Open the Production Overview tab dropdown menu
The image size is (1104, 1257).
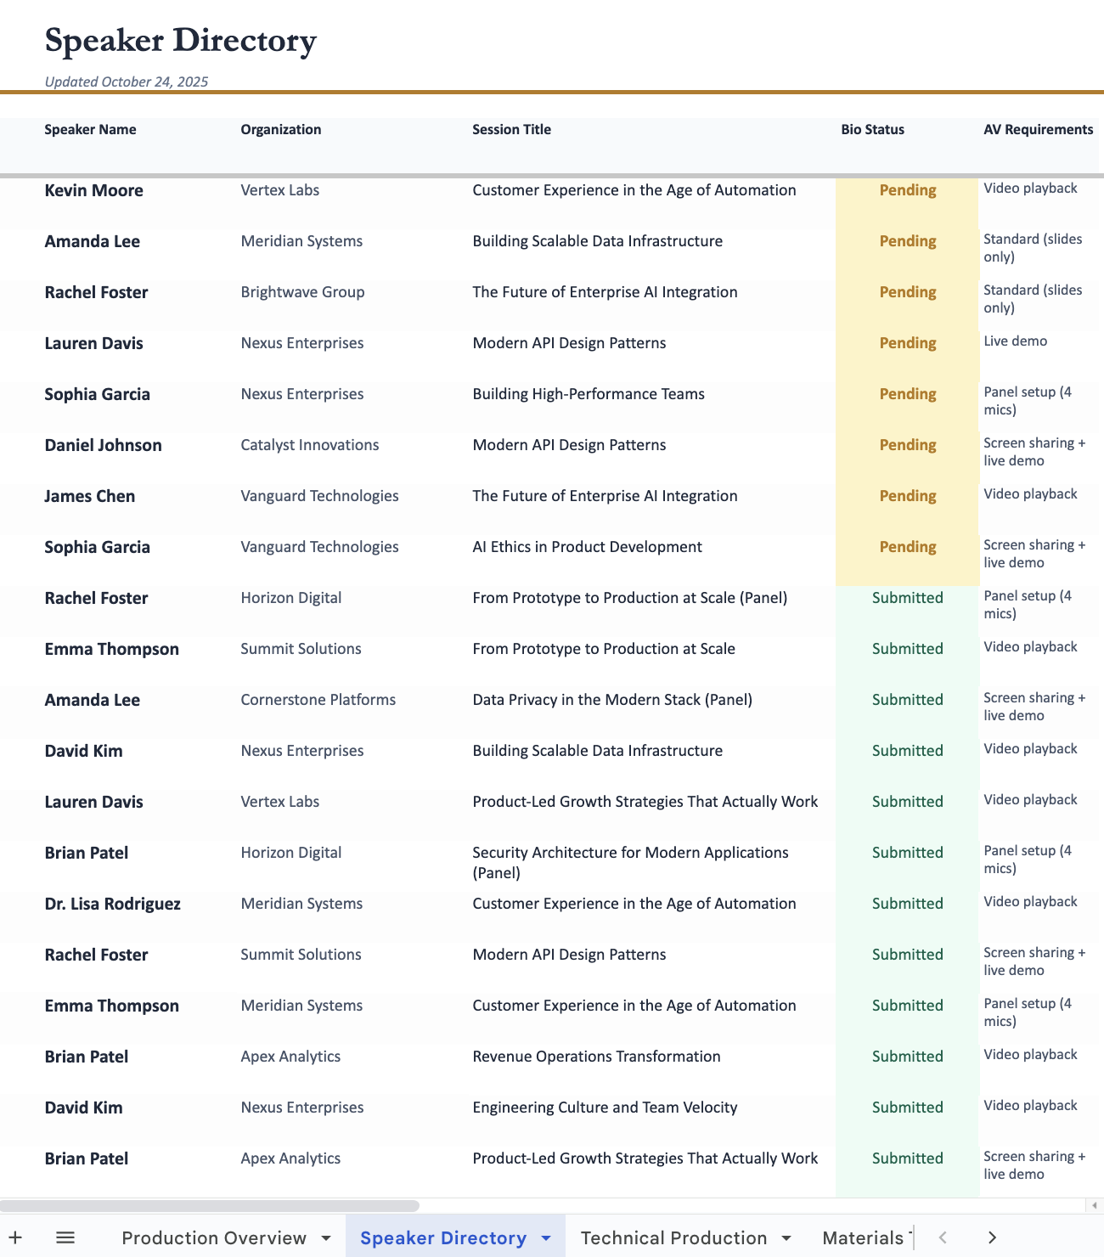327,1237
